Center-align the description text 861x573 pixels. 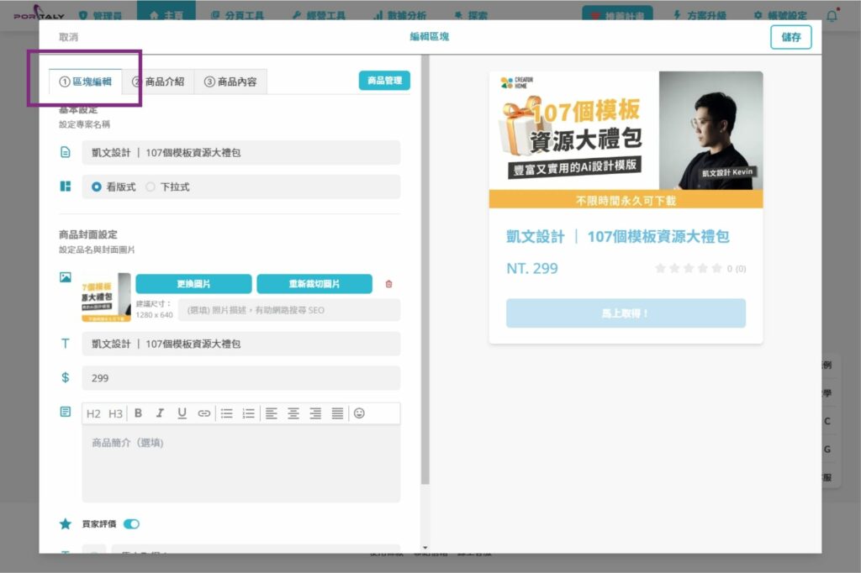pos(293,413)
